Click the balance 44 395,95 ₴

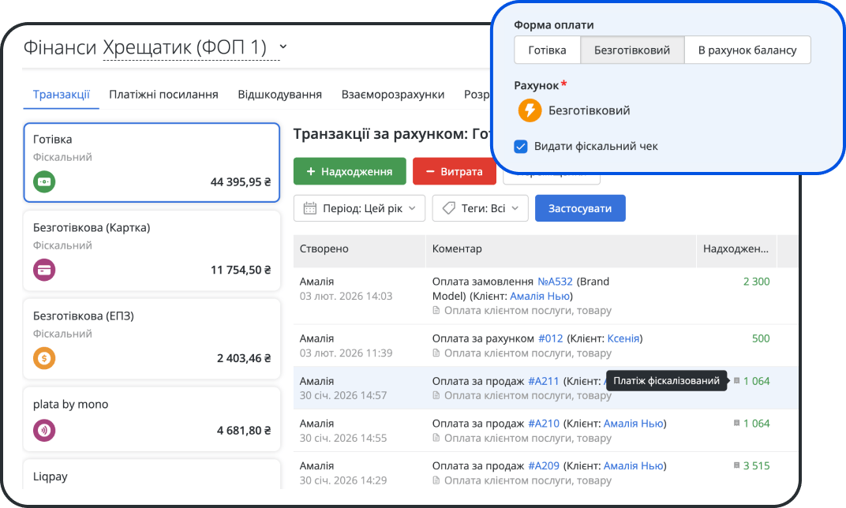(x=241, y=182)
